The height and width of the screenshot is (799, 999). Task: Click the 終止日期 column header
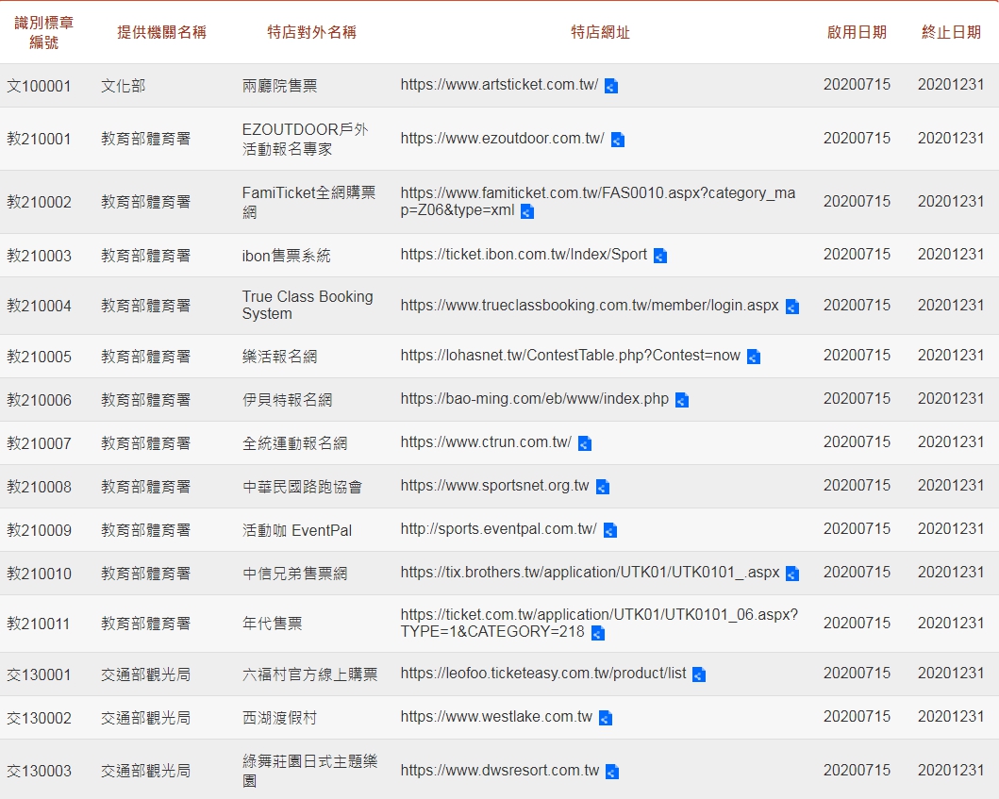951,32
